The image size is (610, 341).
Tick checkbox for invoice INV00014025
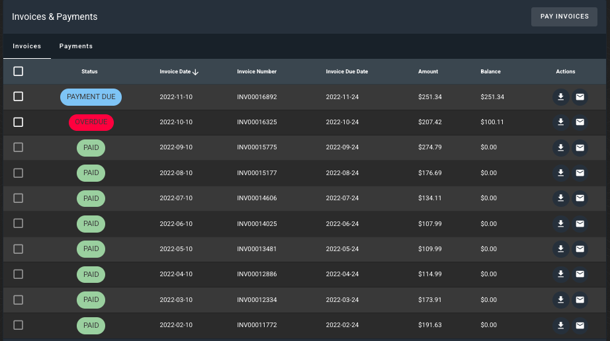pos(19,224)
